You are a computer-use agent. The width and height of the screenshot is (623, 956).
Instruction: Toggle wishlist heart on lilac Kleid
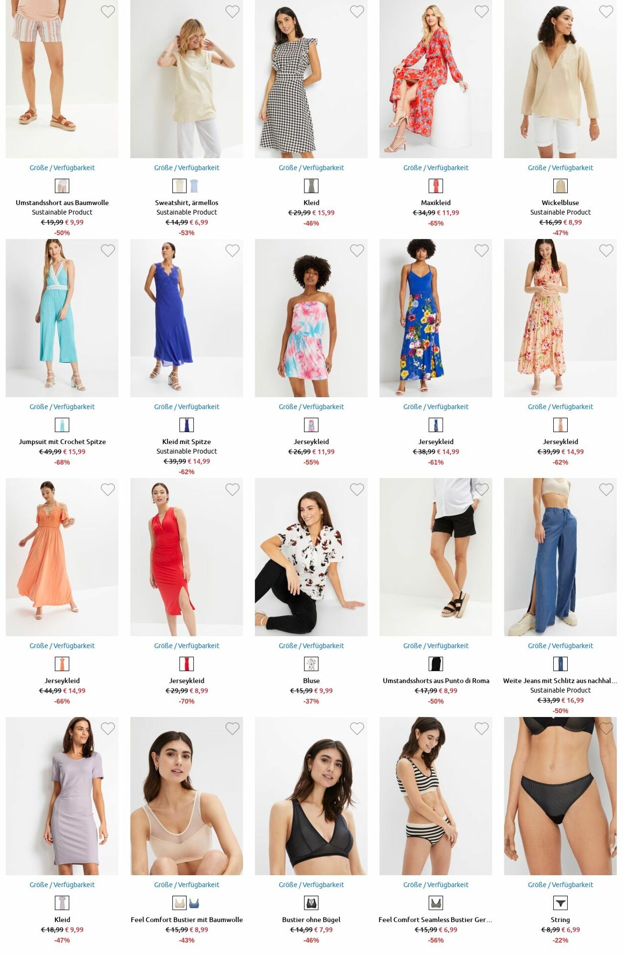click(108, 728)
